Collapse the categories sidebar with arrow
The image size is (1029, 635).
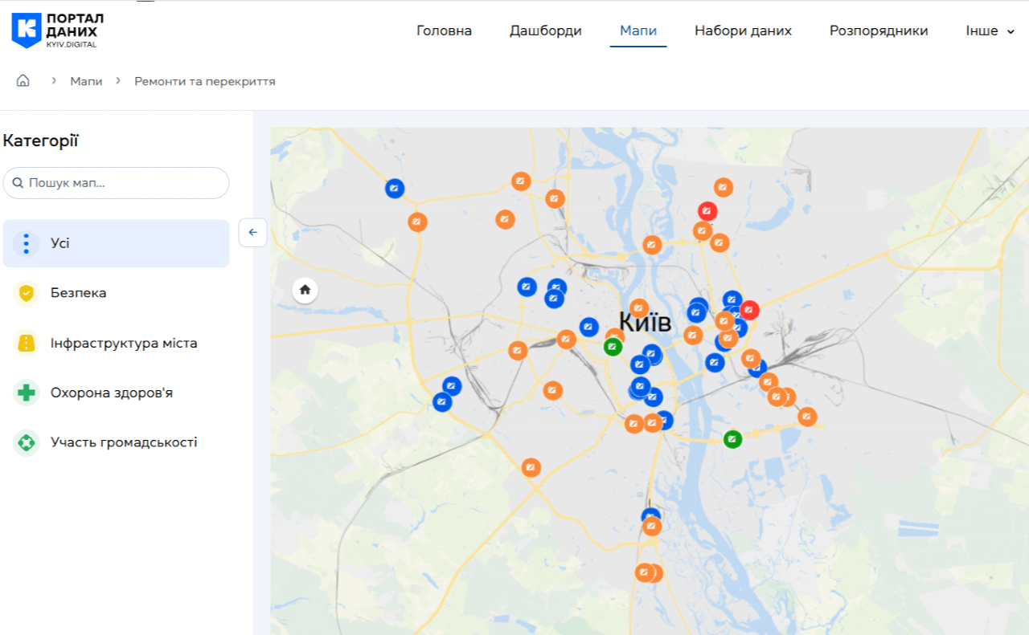point(252,232)
